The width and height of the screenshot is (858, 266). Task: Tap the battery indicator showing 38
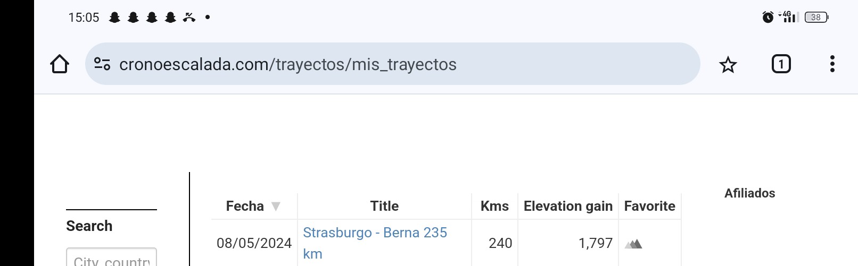(816, 18)
